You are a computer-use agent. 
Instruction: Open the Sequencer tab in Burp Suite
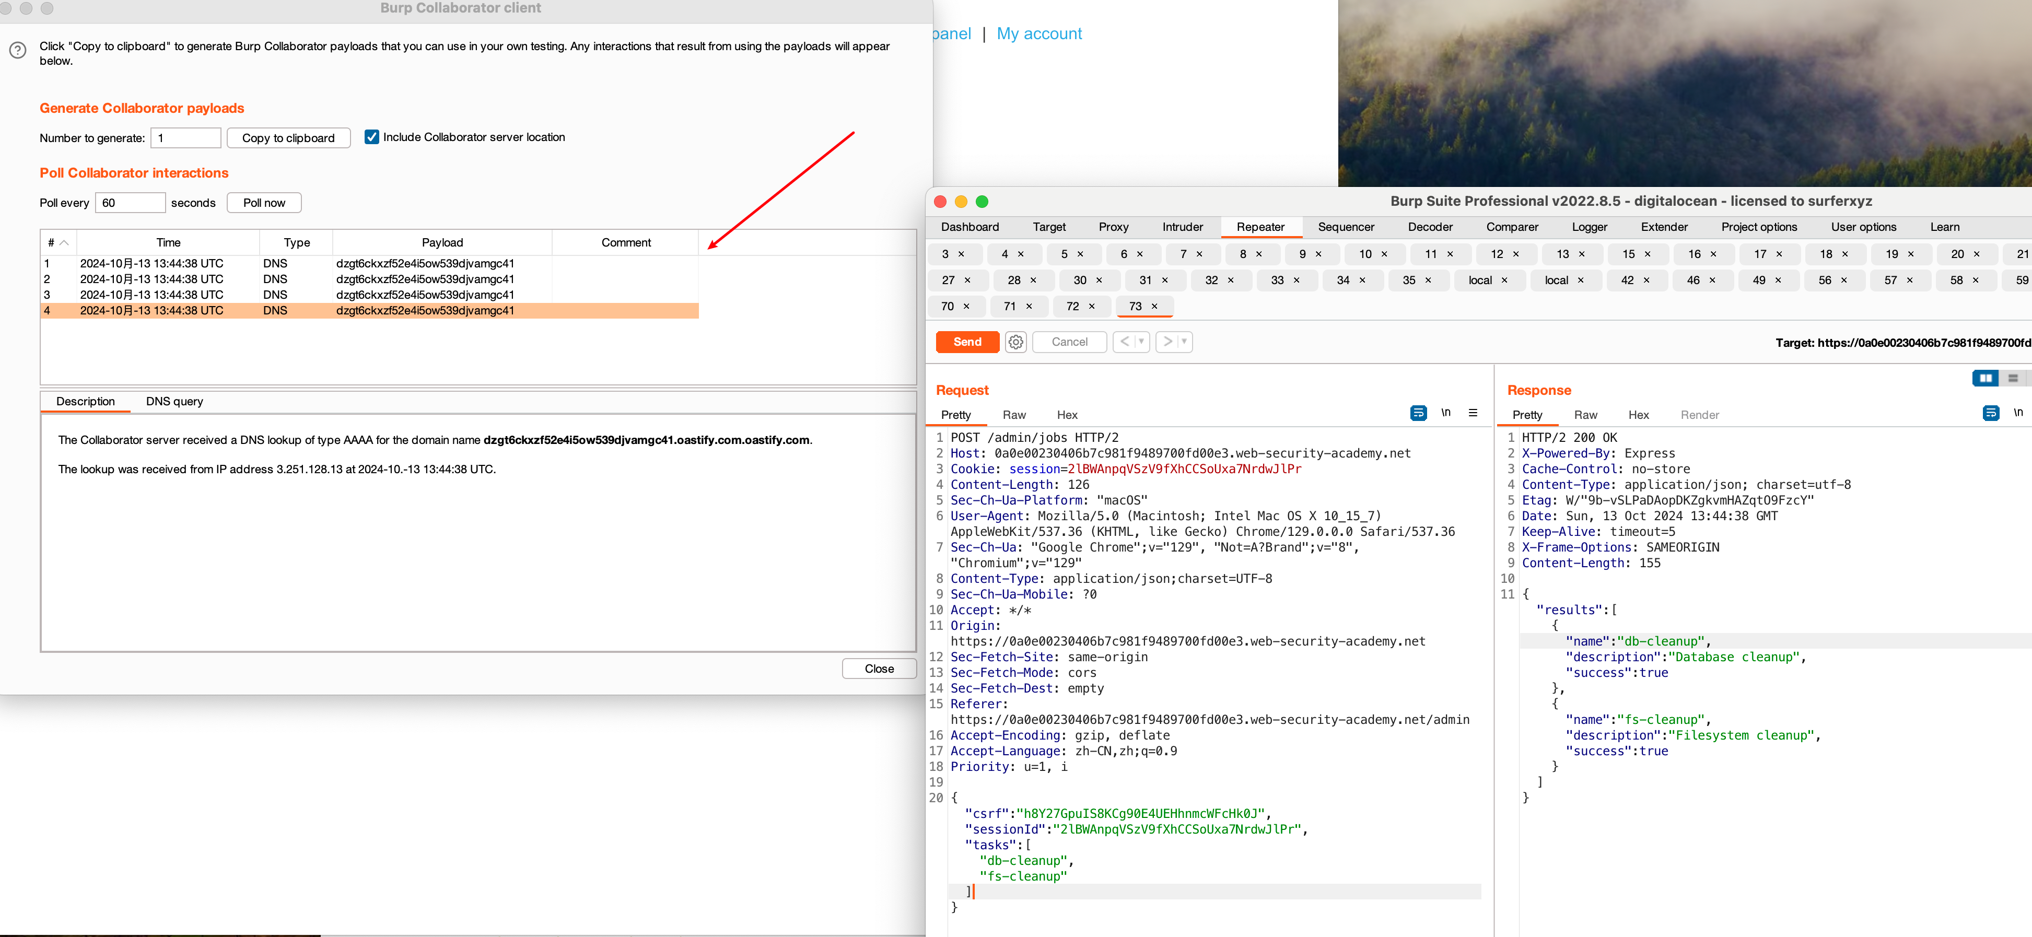pyautogui.click(x=1347, y=227)
